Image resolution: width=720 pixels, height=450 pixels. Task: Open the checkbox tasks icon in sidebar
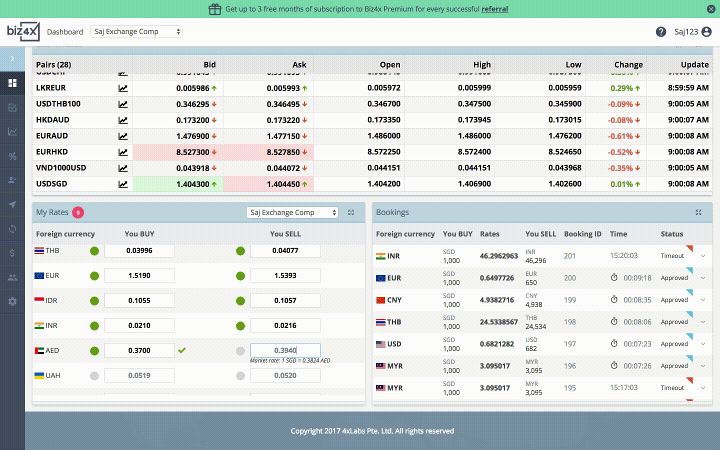tap(12, 107)
